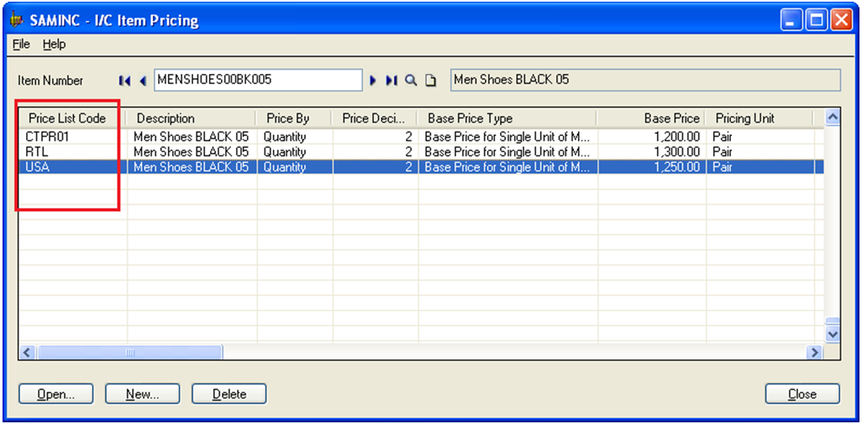Click Quantity cell in the CTPR01 row
This screenshot has height=424, width=862.
click(295, 136)
